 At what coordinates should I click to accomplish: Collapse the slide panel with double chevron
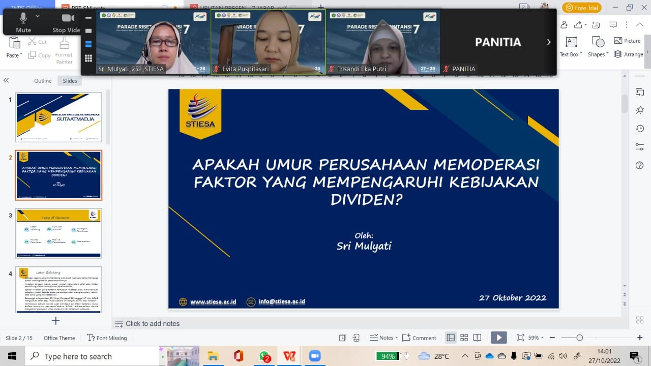[x=7, y=80]
